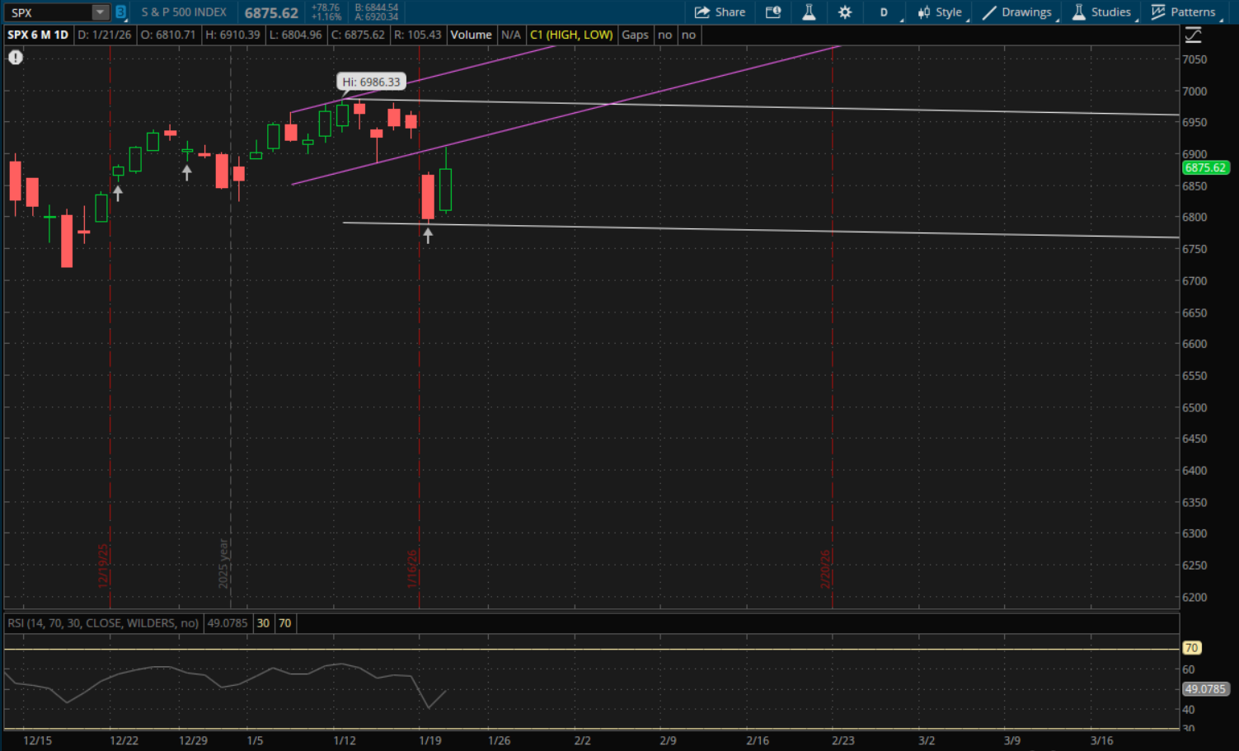Screen dimensions: 1239x751
Task: Open the Drawings menu
Action: coord(1017,12)
